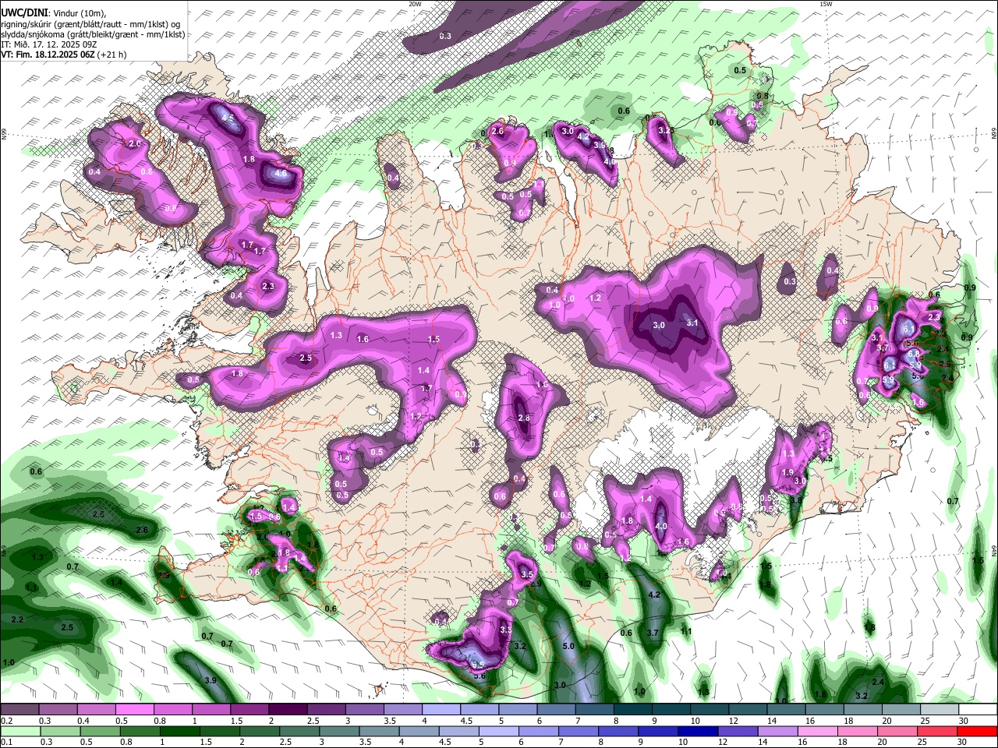Click the '30' label in the lower legend row
The width and height of the screenshot is (998, 748).
pos(962,742)
